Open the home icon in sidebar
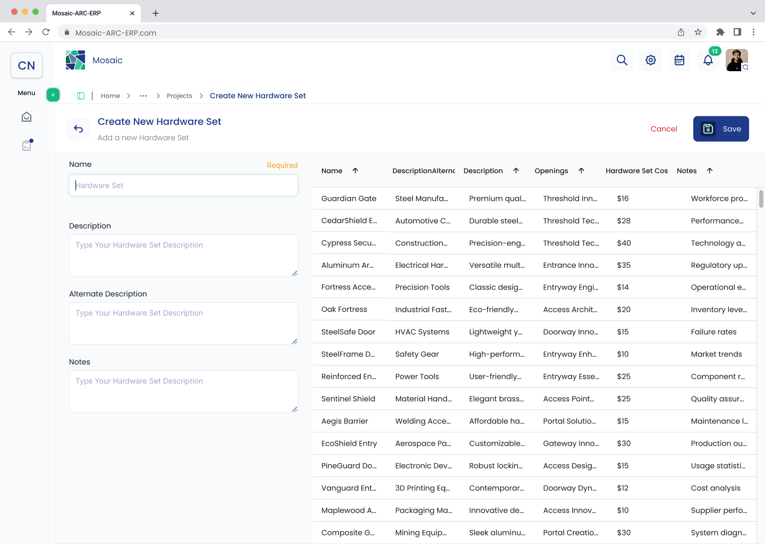 click(27, 117)
